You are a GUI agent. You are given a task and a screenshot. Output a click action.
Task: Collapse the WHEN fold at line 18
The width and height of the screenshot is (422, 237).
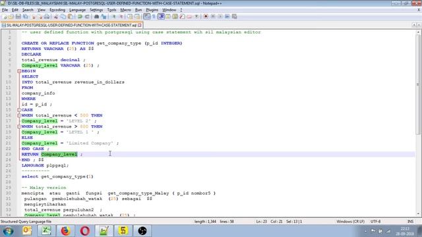pos(19,126)
